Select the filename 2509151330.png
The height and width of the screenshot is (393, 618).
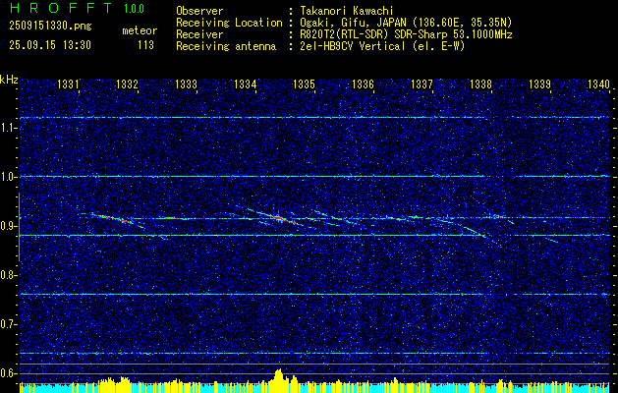coord(50,26)
